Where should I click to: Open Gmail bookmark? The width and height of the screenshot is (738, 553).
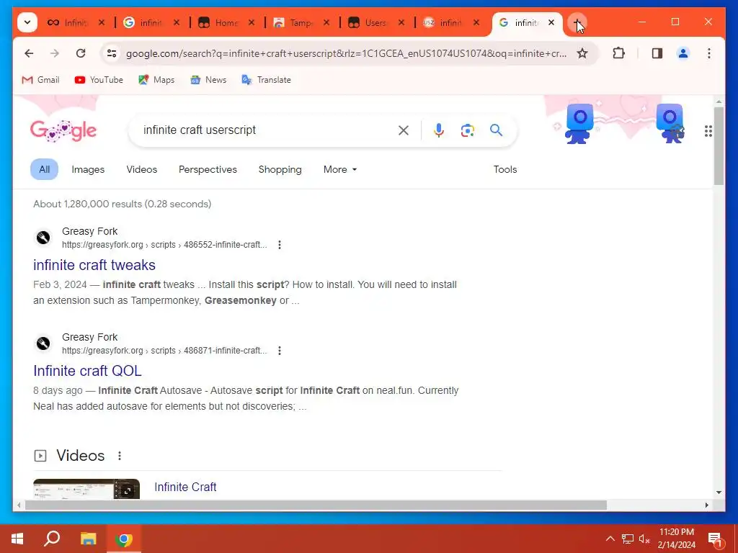[x=40, y=80]
